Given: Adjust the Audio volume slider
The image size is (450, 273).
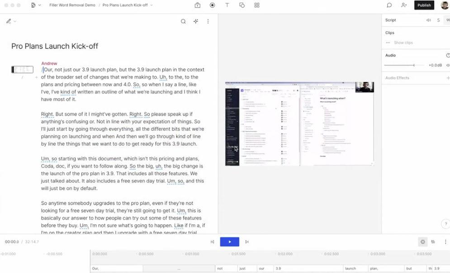Looking at the screenshot, I should [x=413, y=65].
